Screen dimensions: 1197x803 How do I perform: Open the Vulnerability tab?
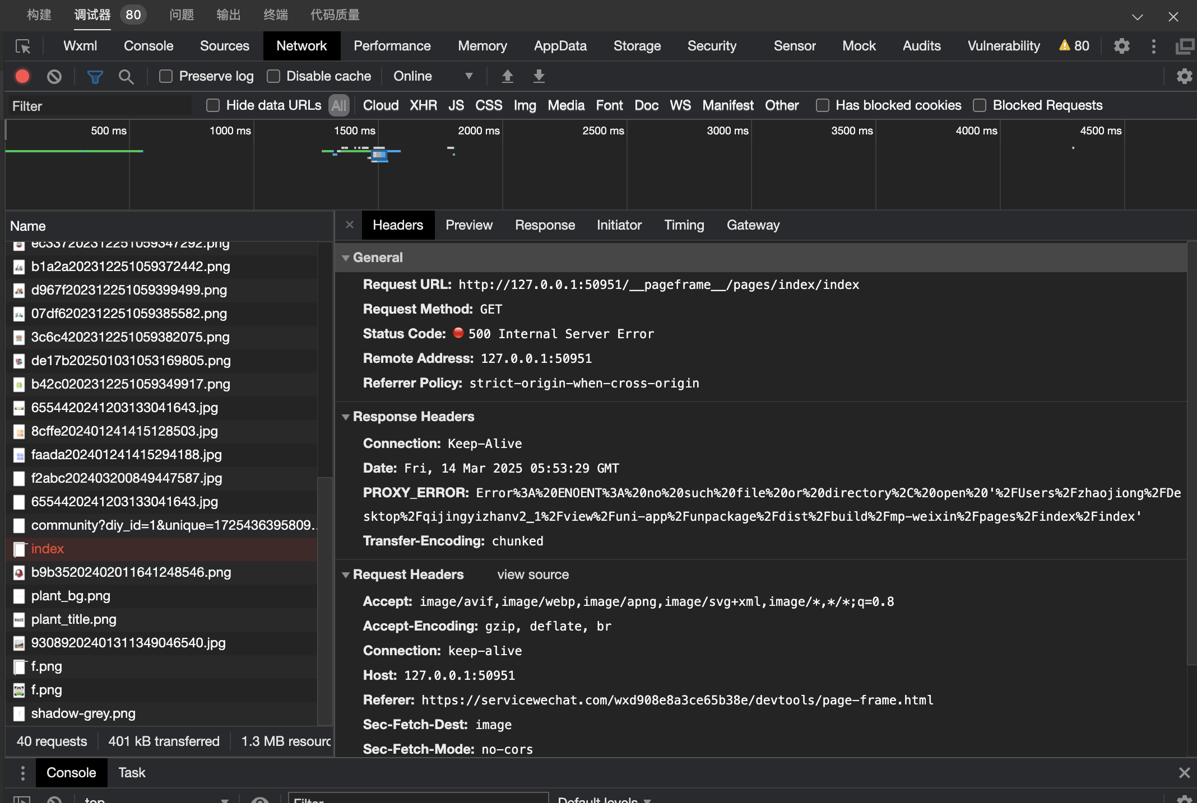coord(1004,46)
